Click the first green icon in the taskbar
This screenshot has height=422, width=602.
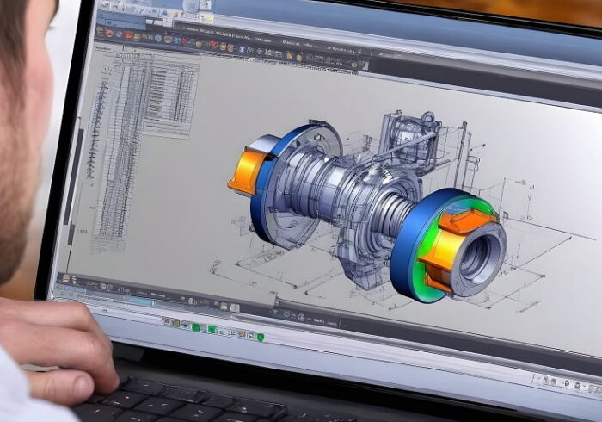[195, 327]
